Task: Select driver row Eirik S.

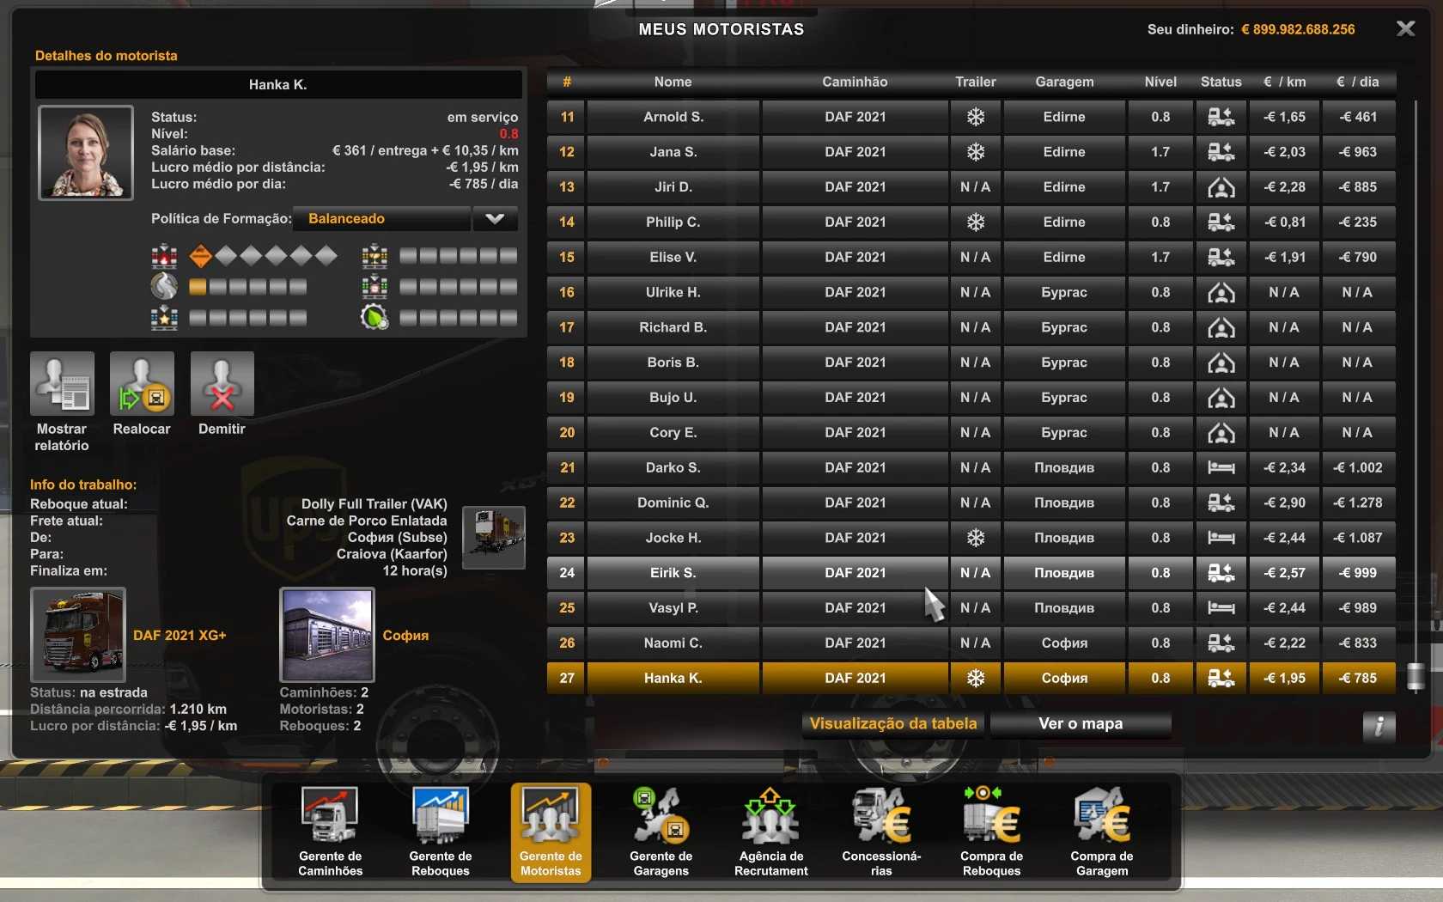Action: point(673,573)
